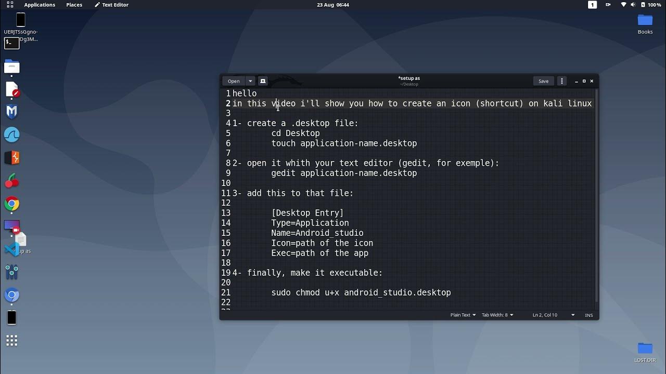Open the clock and calendar 23 Aug 06:44
This screenshot has height=374, width=666.
(333, 5)
